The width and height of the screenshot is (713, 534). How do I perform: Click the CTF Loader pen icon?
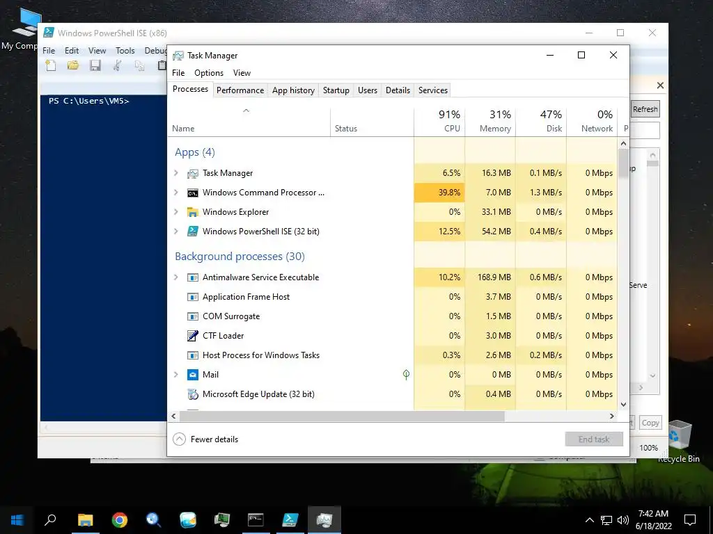[x=193, y=336]
